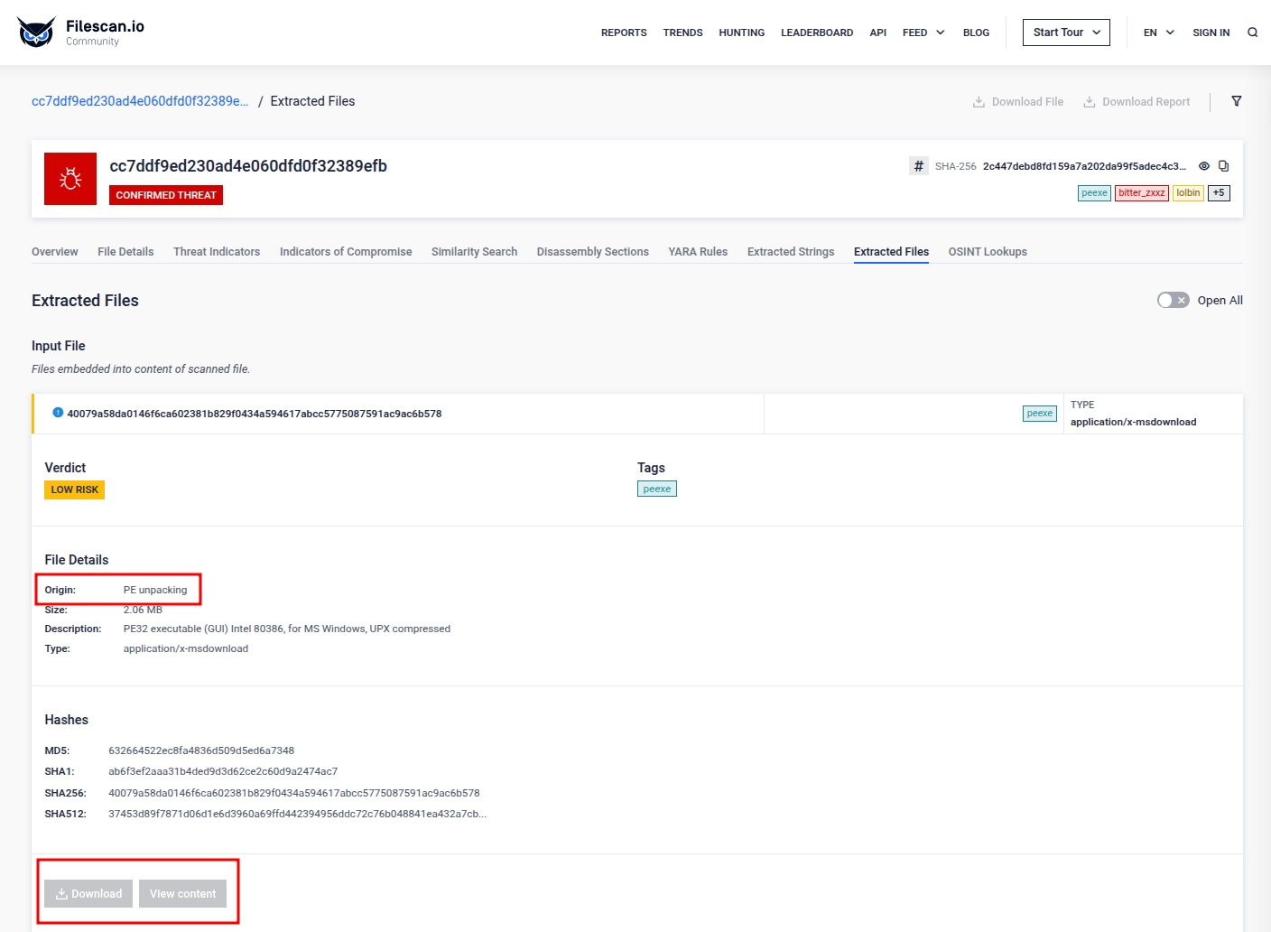Expand the FEED dropdown menu
Screen dimensions: 1271x932
tap(923, 33)
